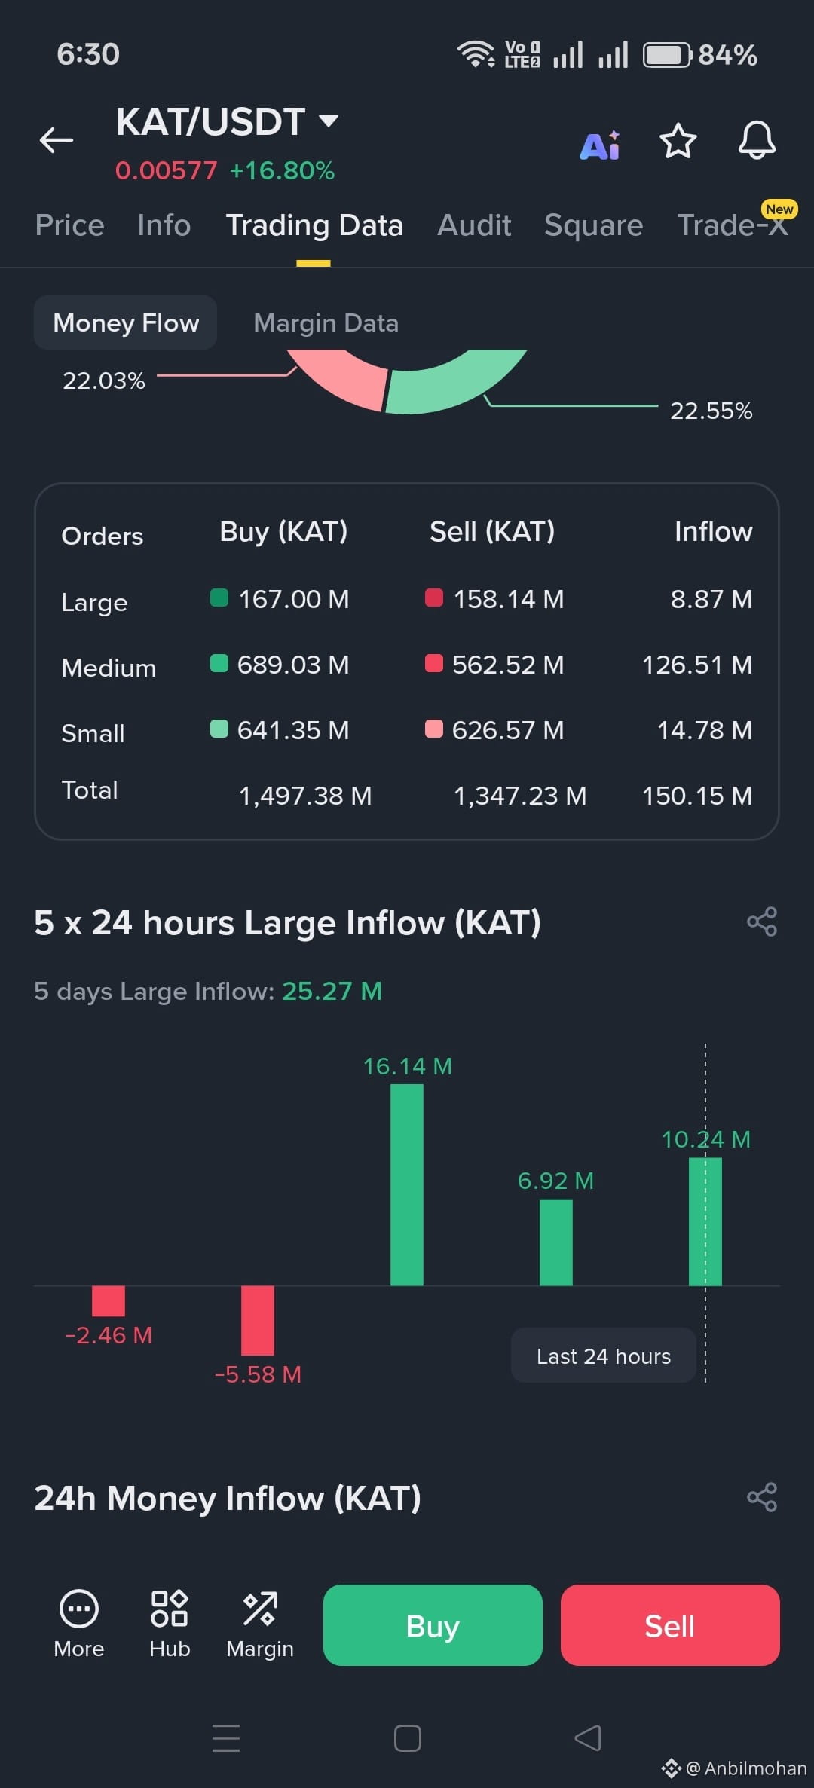The width and height of the screenshot is (814, 1788).
Task: Open the Margin trading icon
Action: 260,1623
